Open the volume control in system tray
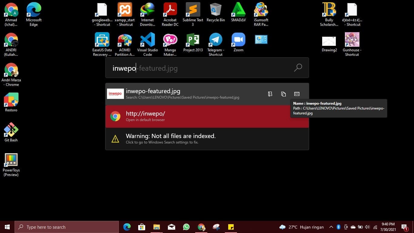This screenshot has width=414, height=233. [x=368, y=227]
